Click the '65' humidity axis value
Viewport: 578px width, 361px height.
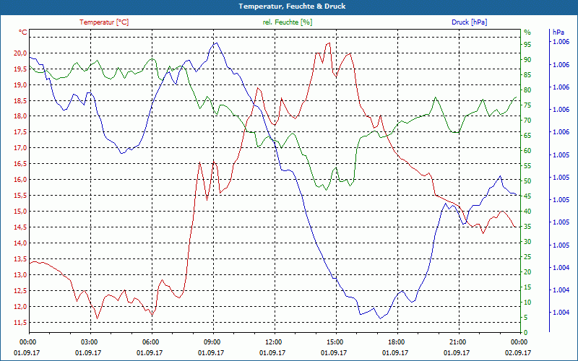(x=527, y=136)
